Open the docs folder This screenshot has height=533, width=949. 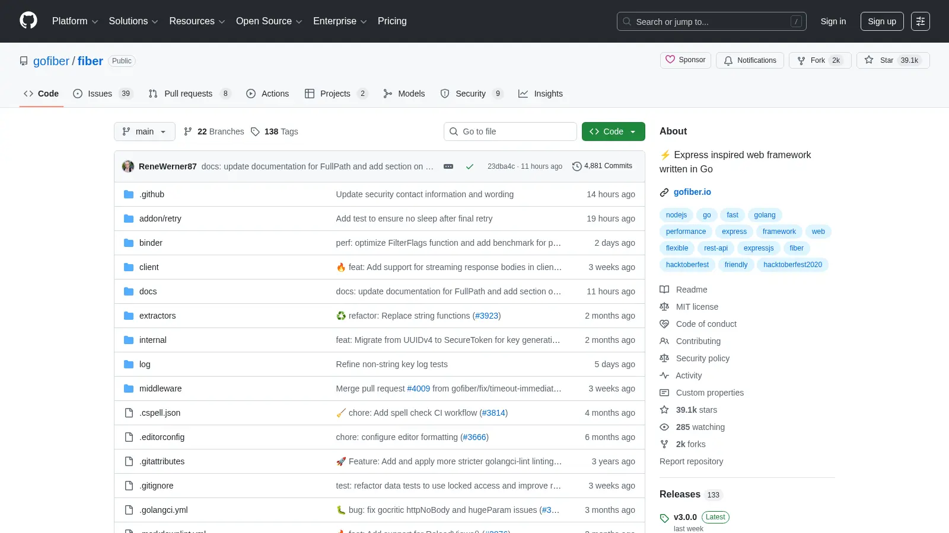tap(148, 291)
